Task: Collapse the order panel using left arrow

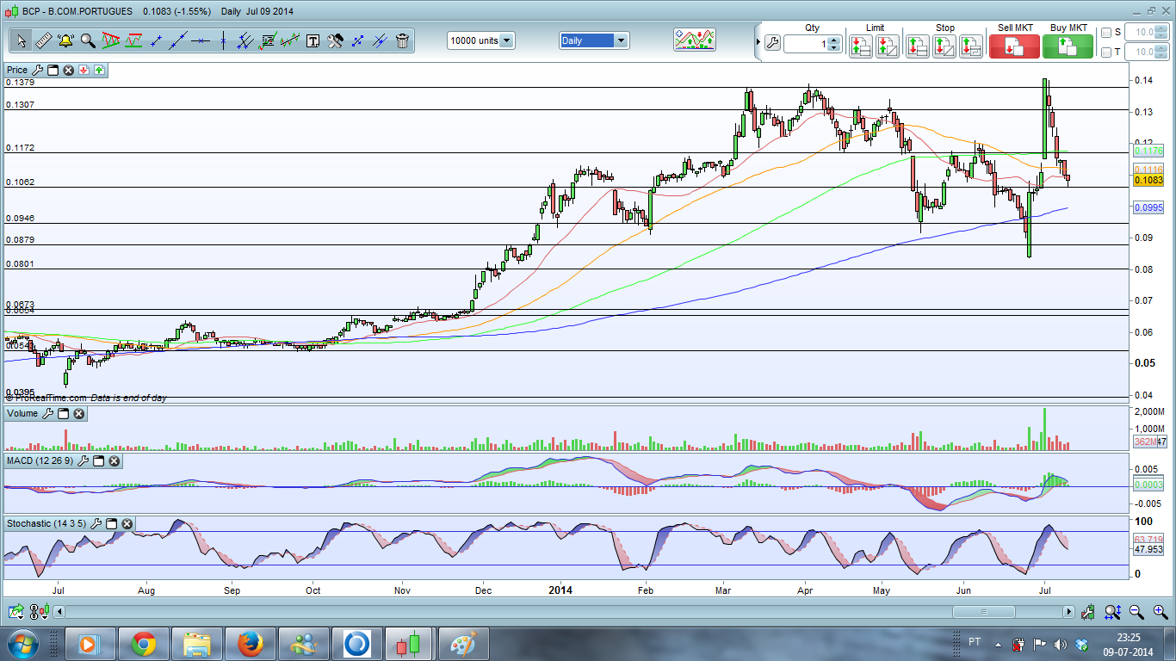Action: [x=758, y=41]
